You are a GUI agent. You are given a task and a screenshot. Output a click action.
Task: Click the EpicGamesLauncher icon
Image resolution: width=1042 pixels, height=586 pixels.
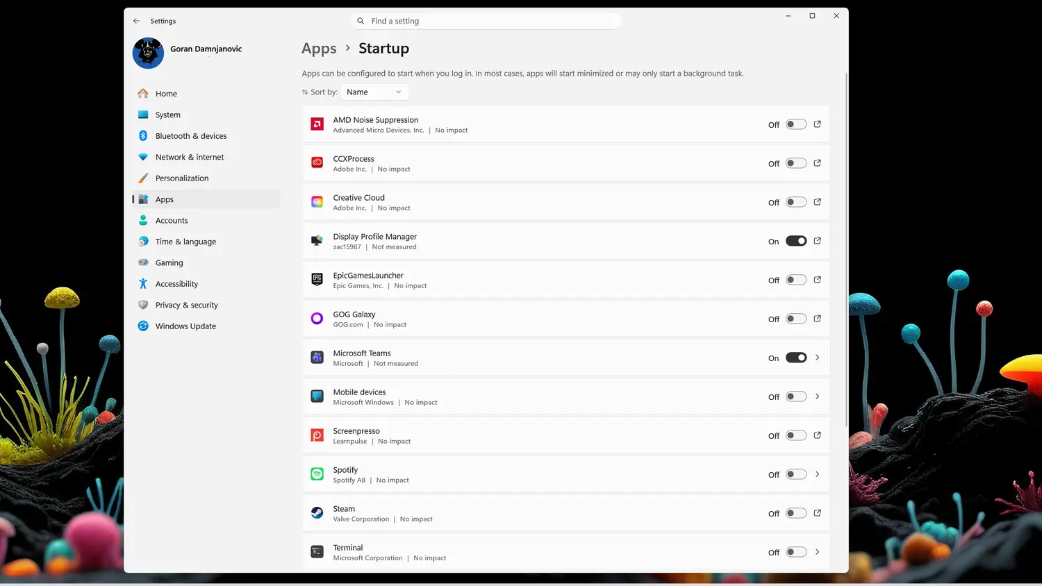point(317,280)
